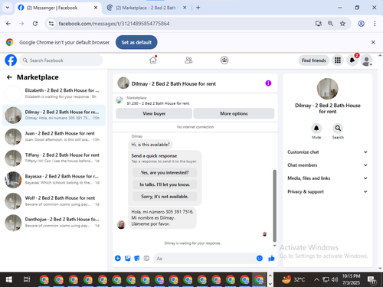Open Tiffany's conversation in the list
The height and width of the screenshot is (287, 383).
click(x=54, y=158)
